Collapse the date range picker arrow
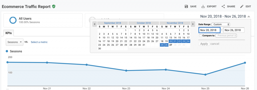This screenshot has width=257, height=90. [249, 16]
